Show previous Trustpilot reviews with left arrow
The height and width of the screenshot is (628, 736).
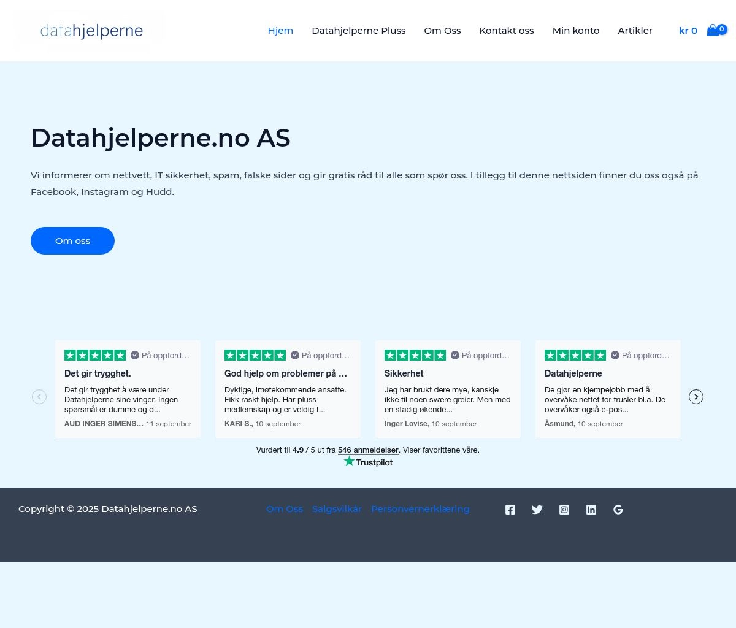(39, 397)
